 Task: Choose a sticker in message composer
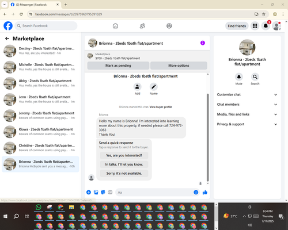103,192
